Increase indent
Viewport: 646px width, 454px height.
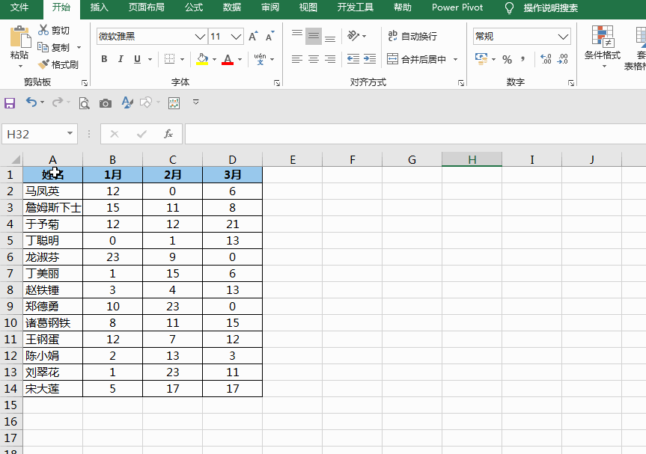(370, 59)
